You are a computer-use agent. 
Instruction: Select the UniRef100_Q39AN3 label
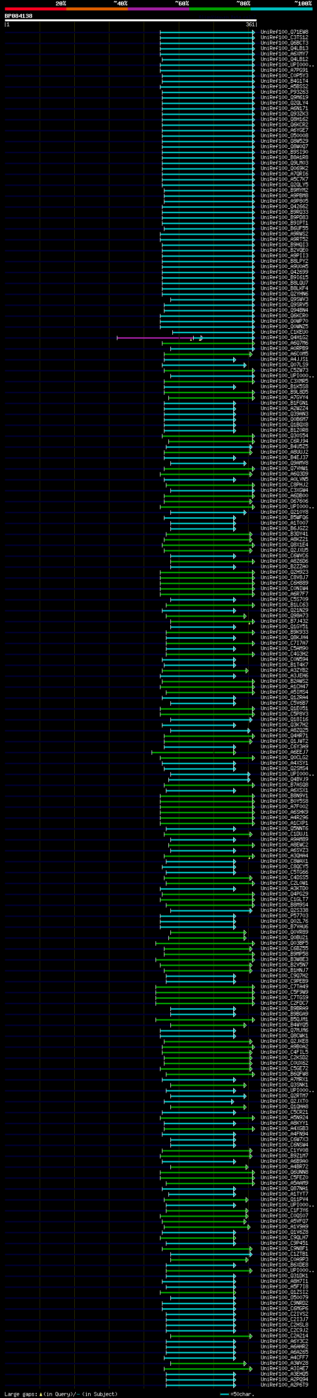coord(284,414)
